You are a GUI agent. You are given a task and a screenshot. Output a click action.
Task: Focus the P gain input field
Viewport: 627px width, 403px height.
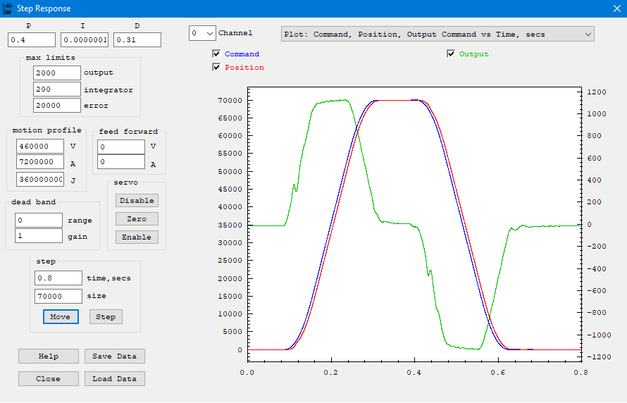[x=32, y=40]
